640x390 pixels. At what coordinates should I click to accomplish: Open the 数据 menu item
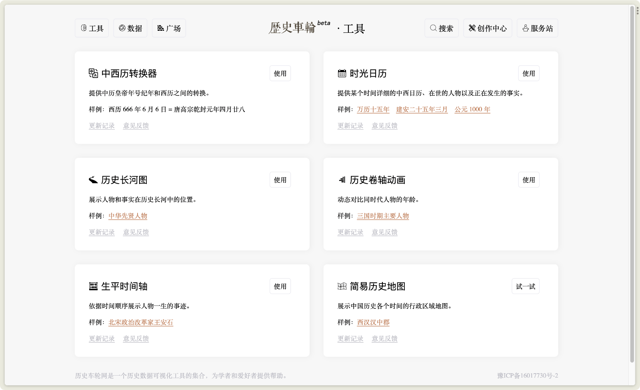coord(130,28)
